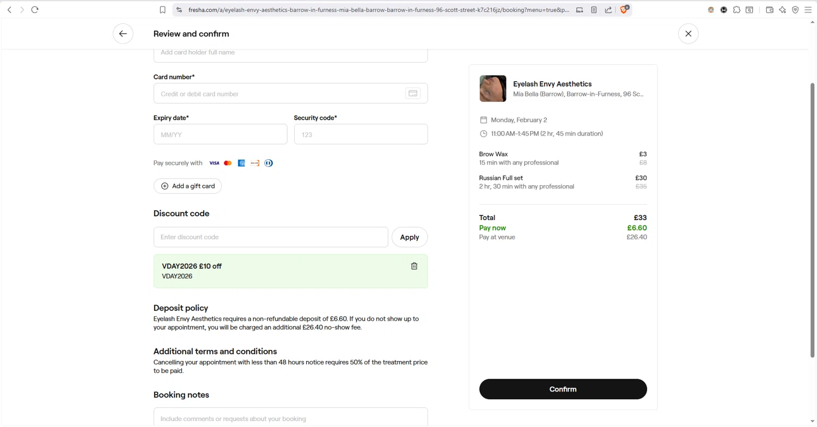Click the Eyelash Envy Aesthetics thumbnail

pos(493,89)
